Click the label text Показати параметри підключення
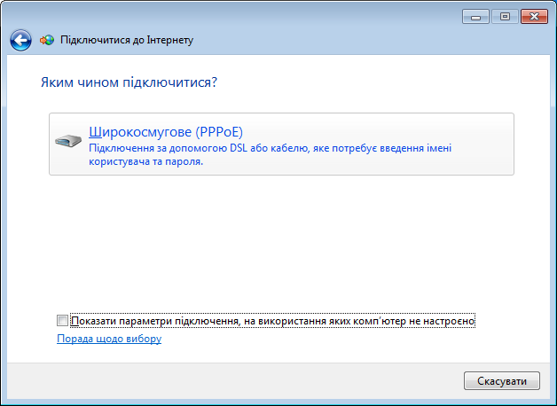 [272, 321]
